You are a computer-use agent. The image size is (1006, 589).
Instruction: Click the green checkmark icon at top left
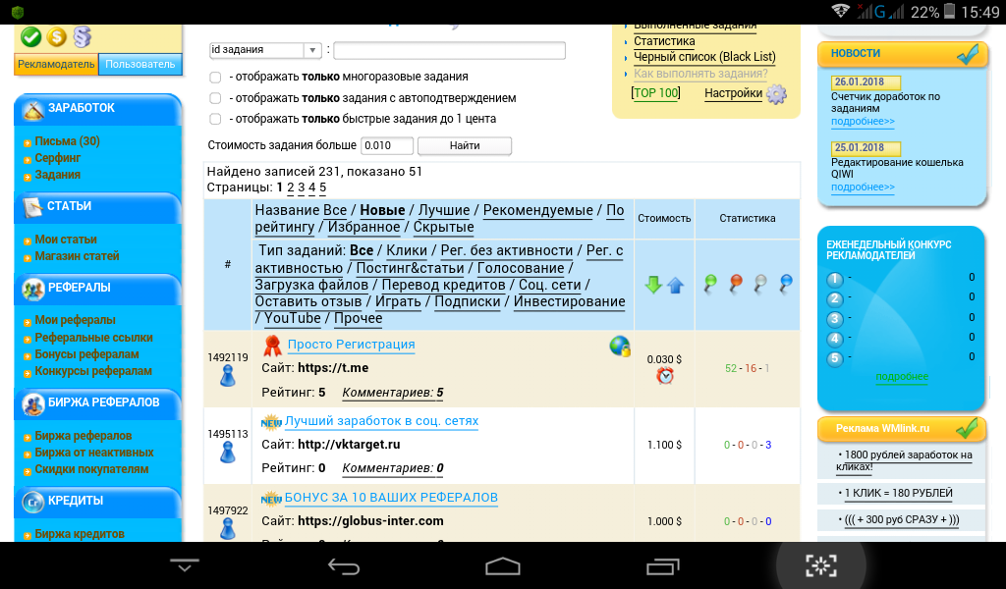[x=30, y=37]
